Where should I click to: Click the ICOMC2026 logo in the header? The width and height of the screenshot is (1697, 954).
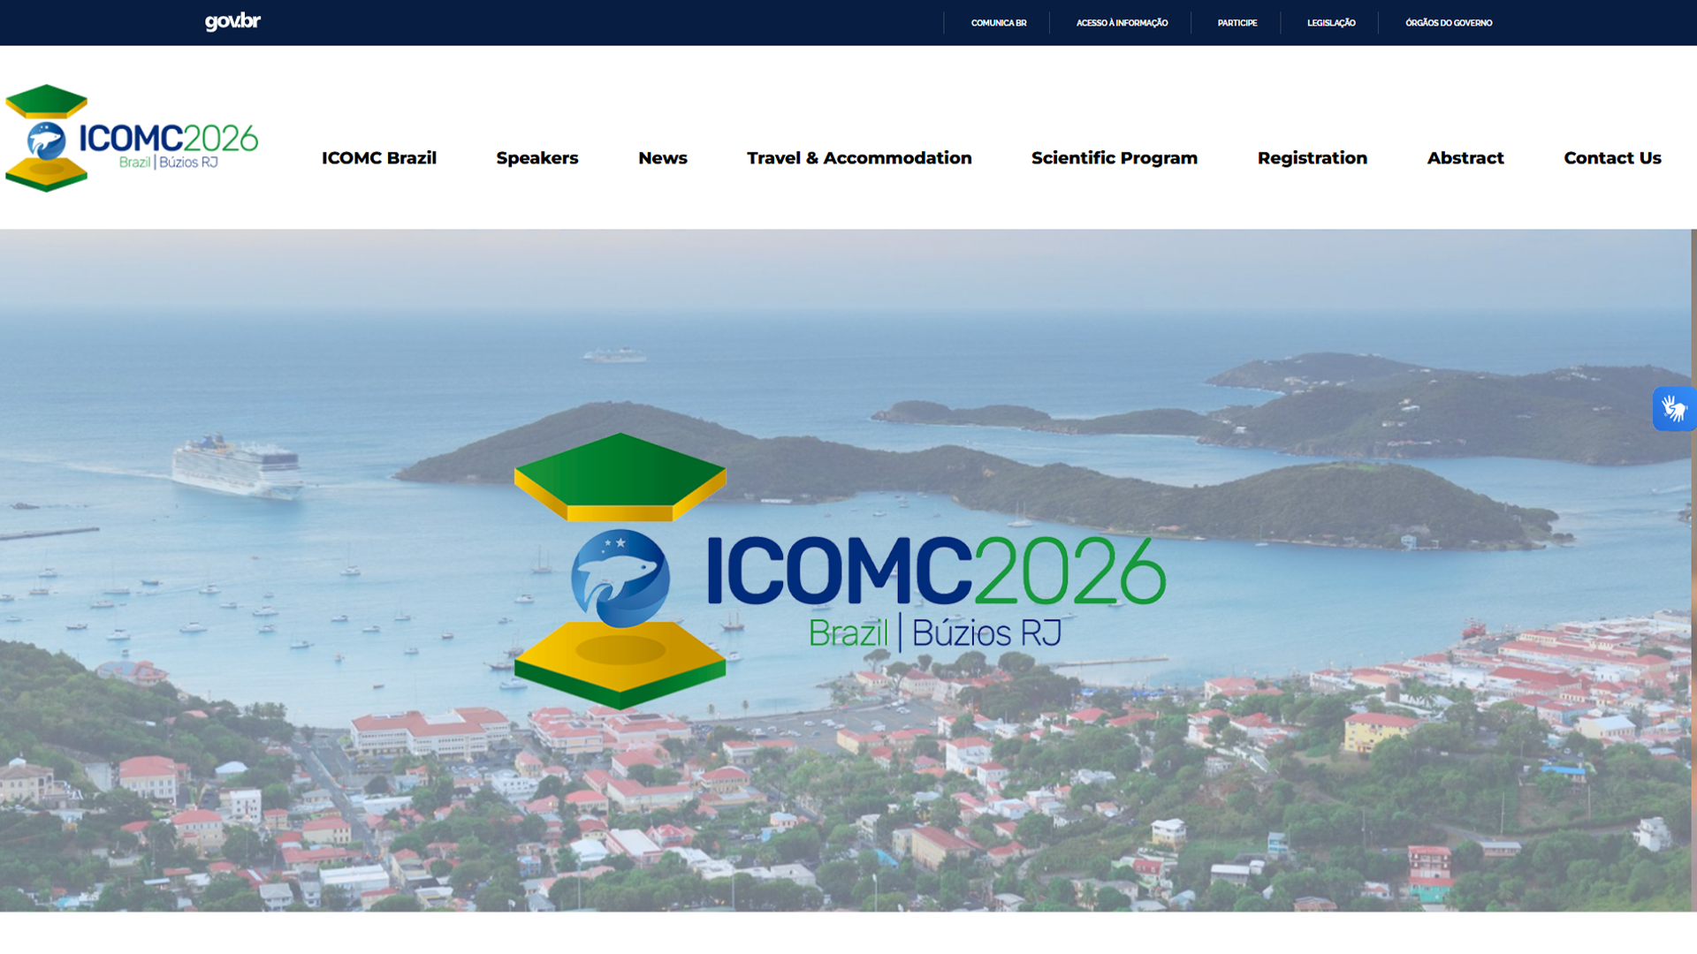point(132,138)
